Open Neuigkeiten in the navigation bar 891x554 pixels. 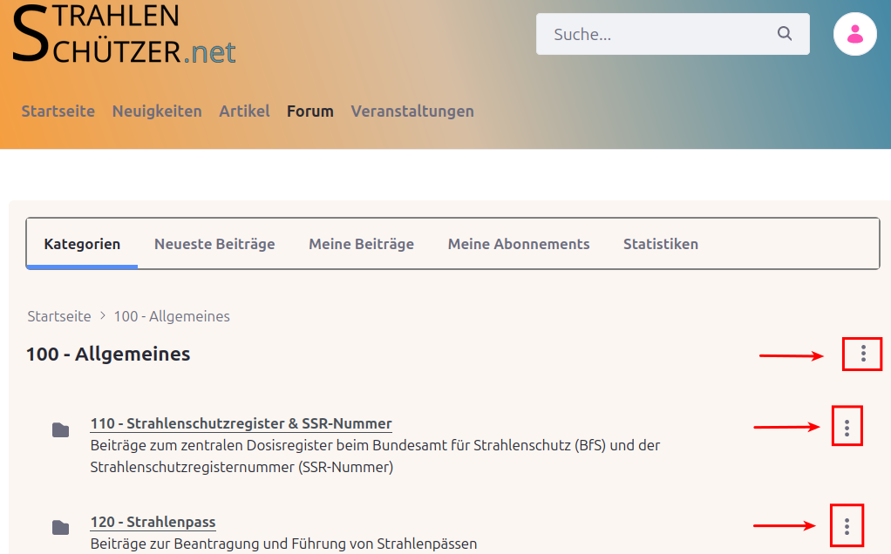pos(157,111)
